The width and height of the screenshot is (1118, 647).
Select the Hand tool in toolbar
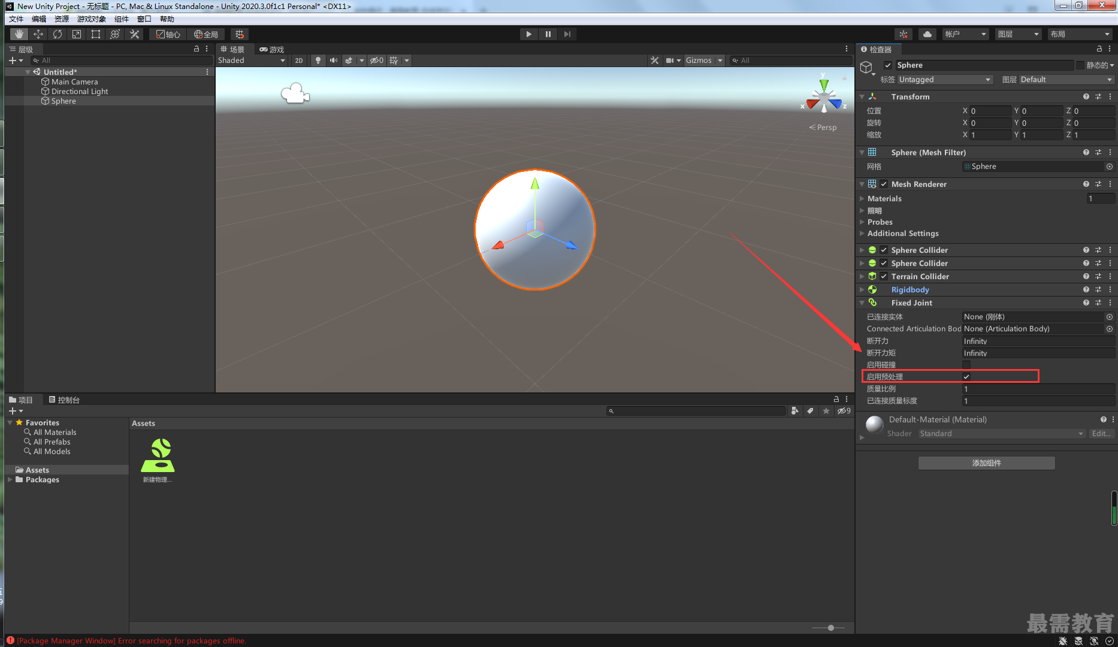tap(19, 34)
